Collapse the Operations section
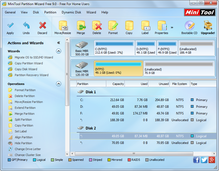Viewport: 219px width, 171px height. (x=59, y=84)
